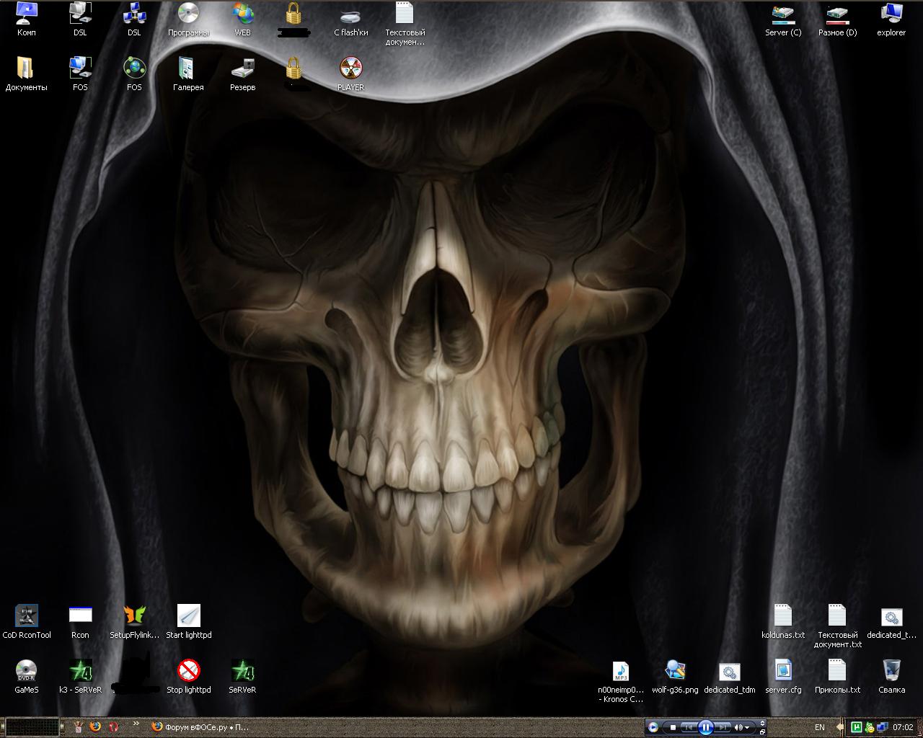The height and width of the screenshot is (738, 923).
Task: Skip to next track in media toolbar
Action: [x=723, y=727]
